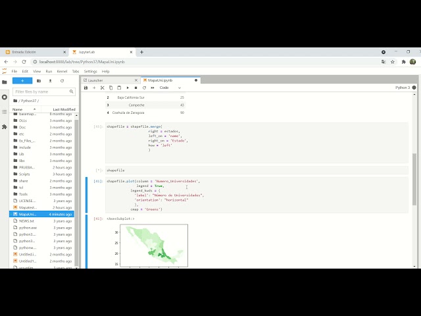
Task: Open the Edit menu
Action: 25,71
